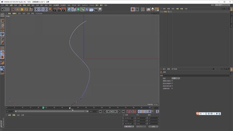Select the Scale tool
The height and width of the screenshot is (131, 233).
[22, 9]
